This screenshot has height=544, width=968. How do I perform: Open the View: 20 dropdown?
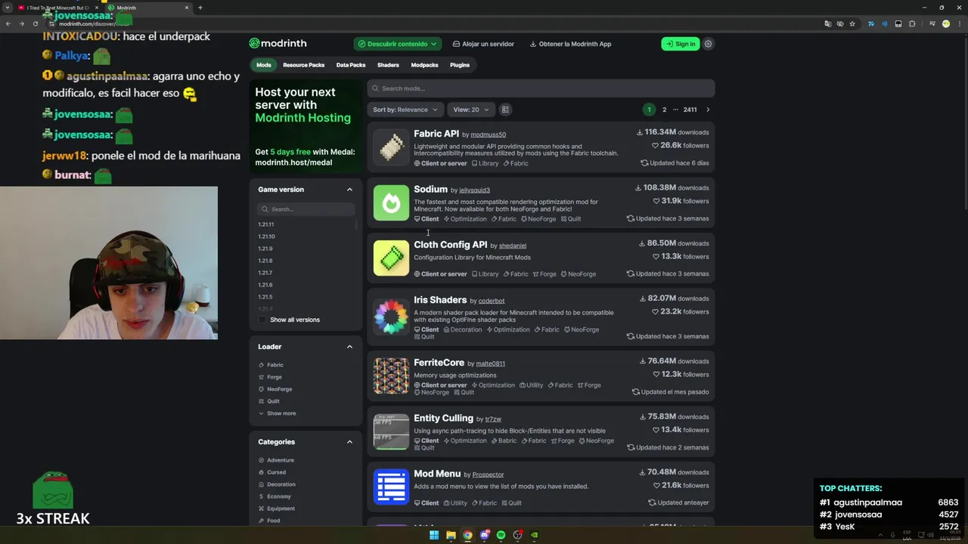coord(471,110)
